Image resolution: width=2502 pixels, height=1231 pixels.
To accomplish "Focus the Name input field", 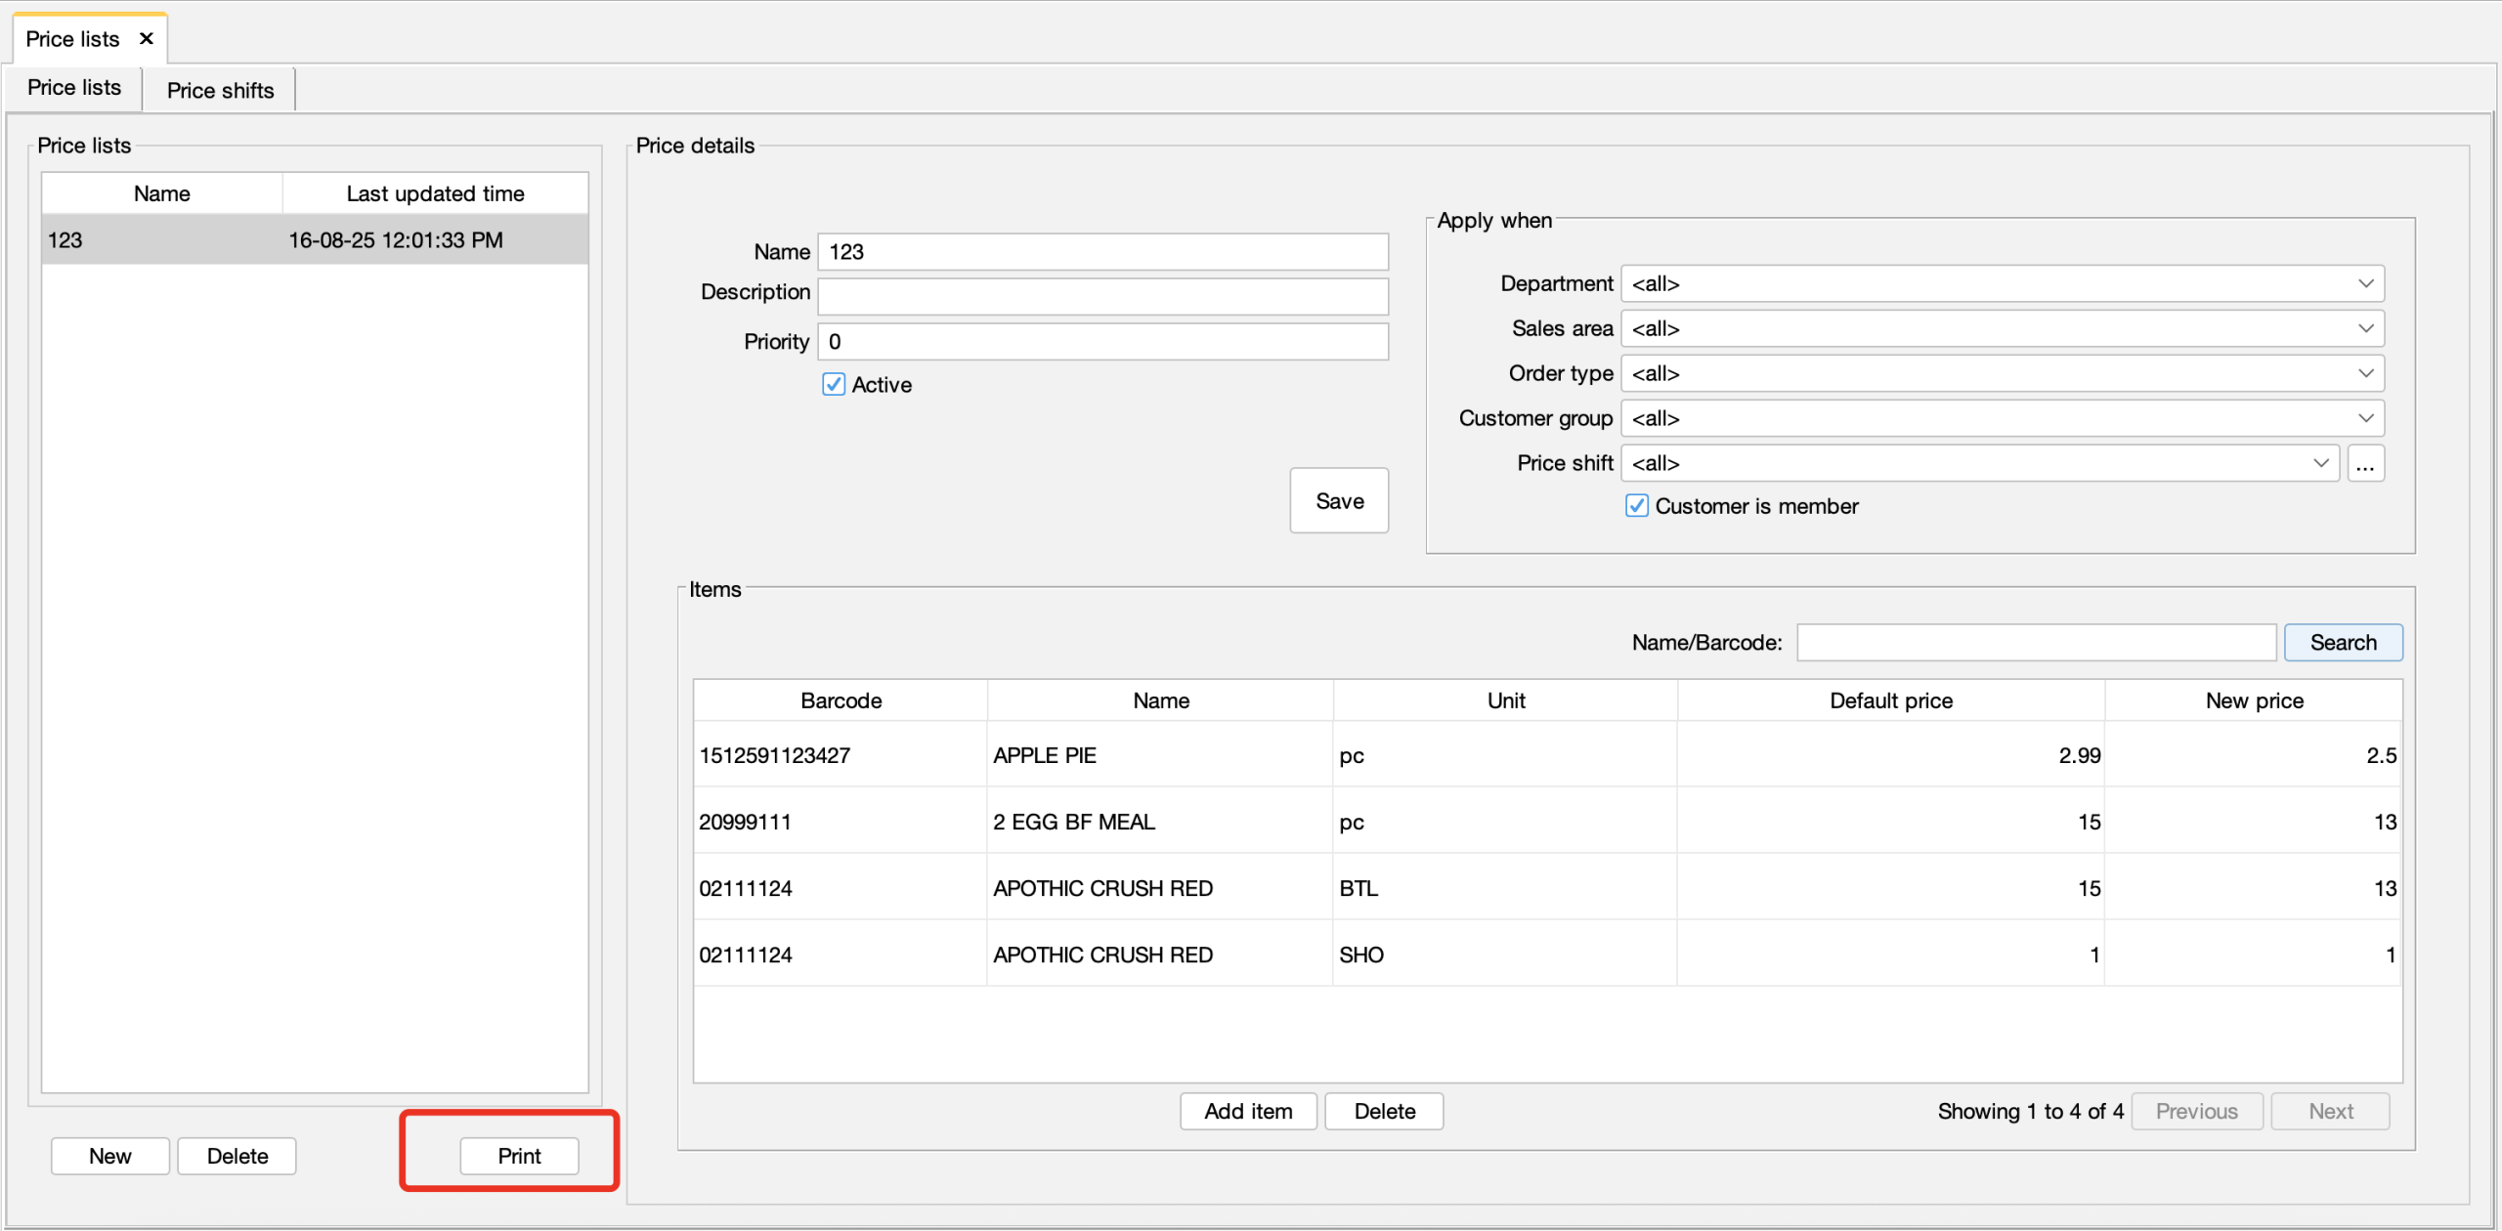I will [1103, 252].
